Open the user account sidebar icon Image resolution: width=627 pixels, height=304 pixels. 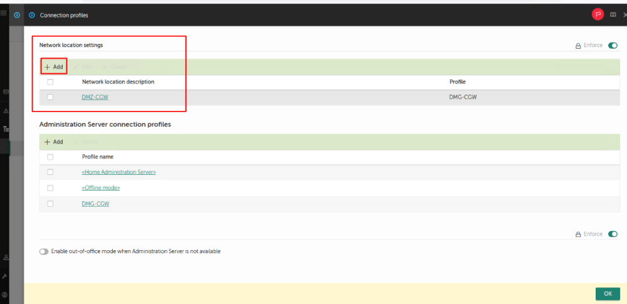click(6, 257)
